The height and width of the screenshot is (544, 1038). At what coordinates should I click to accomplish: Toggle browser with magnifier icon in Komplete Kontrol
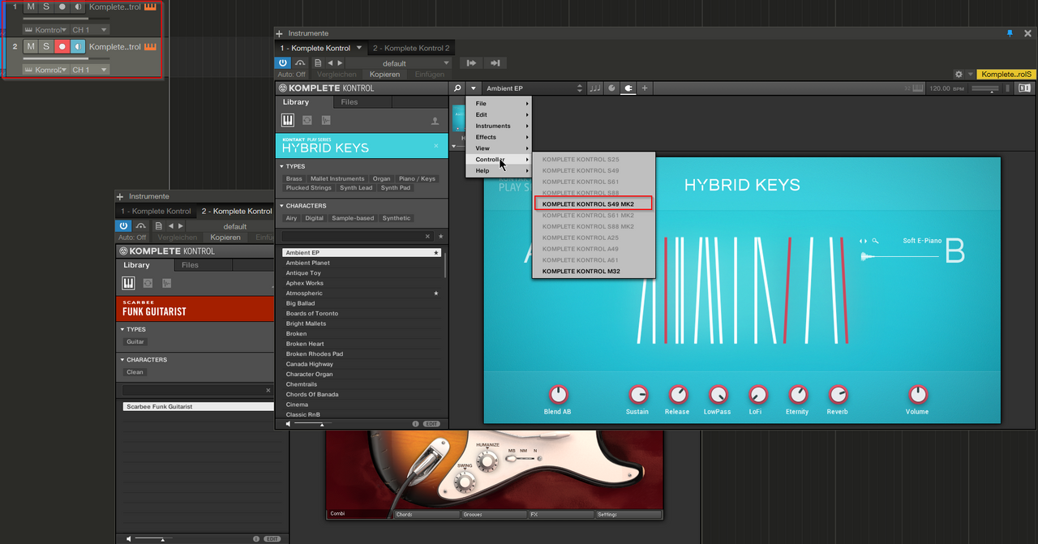click(457, 88)
